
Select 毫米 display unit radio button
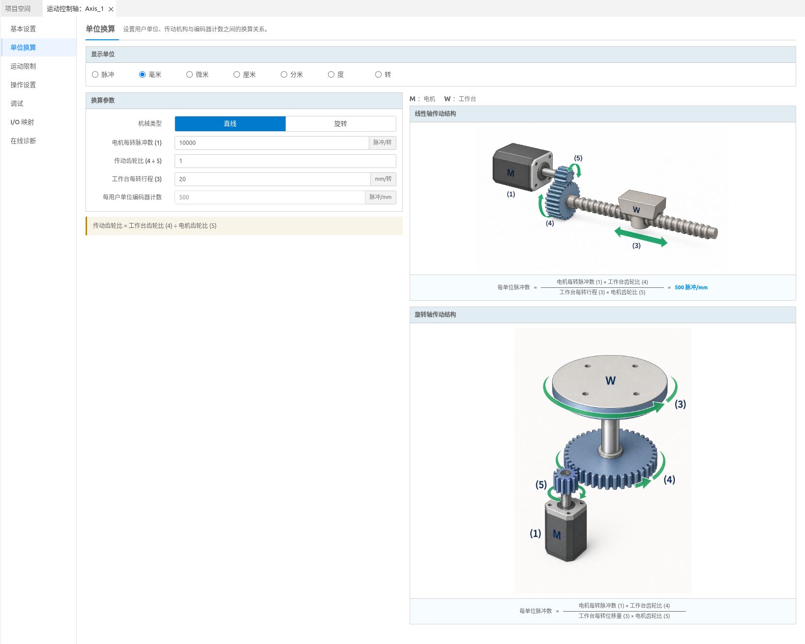pos(143,75)
